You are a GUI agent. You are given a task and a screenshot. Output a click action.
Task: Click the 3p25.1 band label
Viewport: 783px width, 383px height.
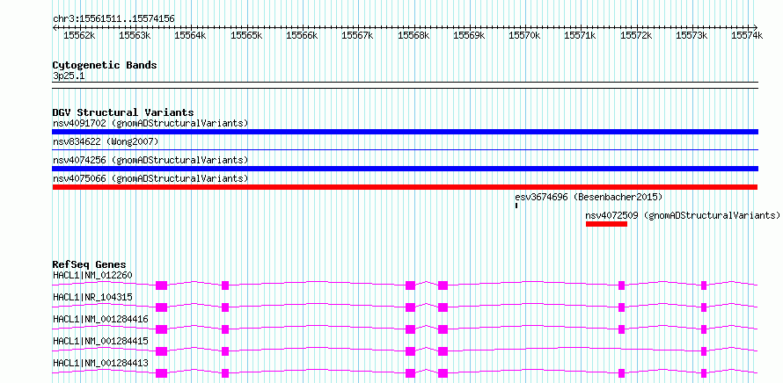[x=68, y=76]
